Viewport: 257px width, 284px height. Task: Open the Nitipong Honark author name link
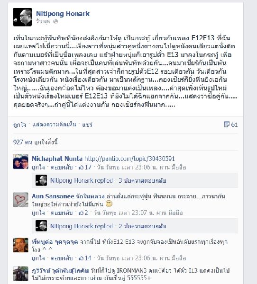click(63, 14)
